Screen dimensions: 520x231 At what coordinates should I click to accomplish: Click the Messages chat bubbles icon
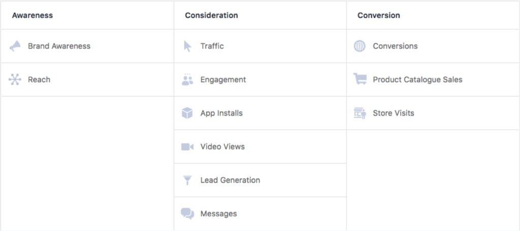tap(187, 214)
